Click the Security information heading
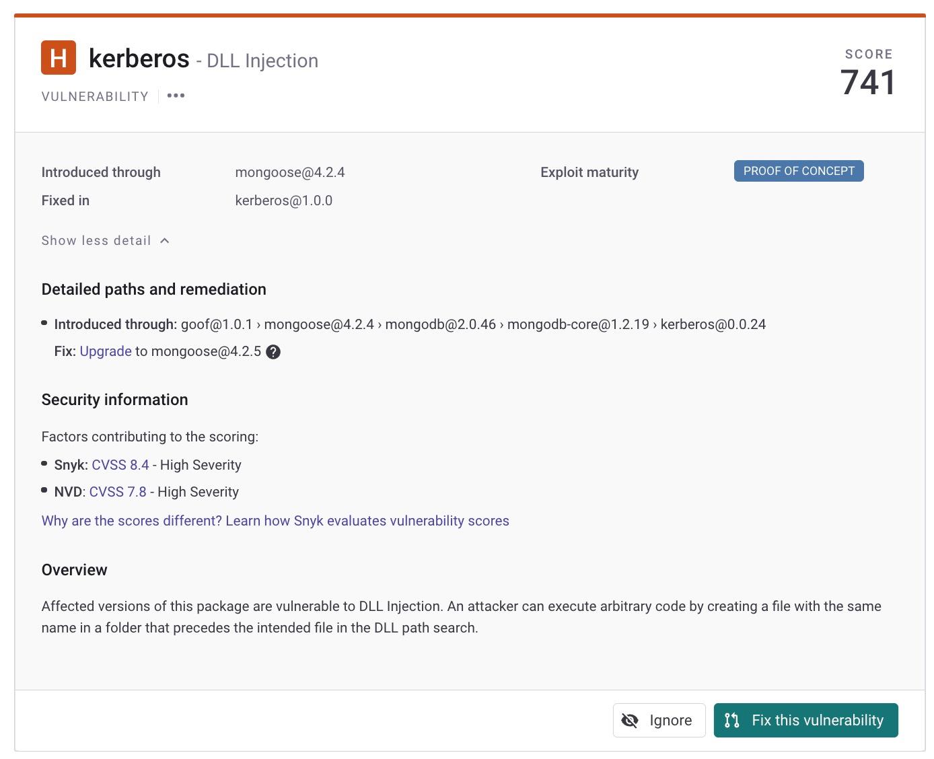Screen dimensions: 934x759 (x=115, y=400)
